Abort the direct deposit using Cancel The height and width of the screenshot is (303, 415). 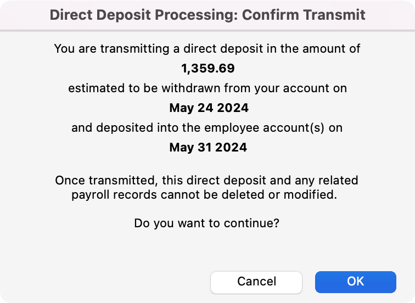(256, 282)
